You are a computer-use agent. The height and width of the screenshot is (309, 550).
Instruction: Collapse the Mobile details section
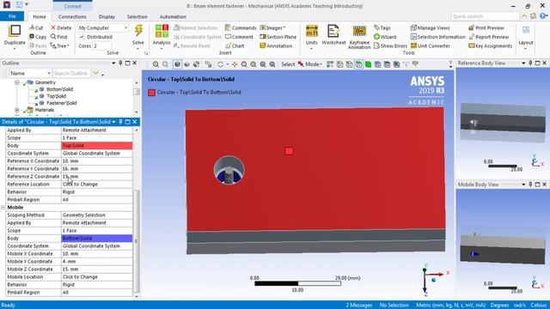(3, 208)
